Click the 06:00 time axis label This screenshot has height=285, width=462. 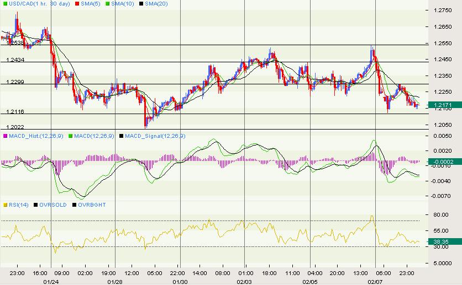(384, 273)
